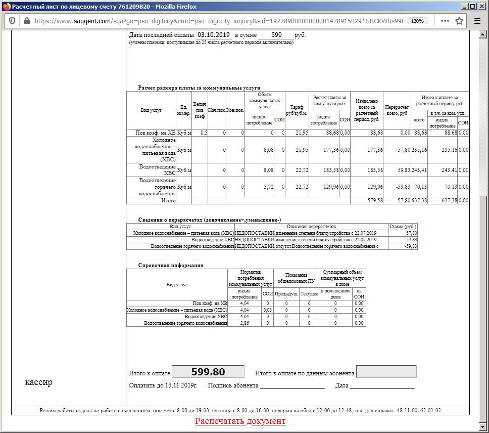The width and height of the screenshot is (489, 433).
Task: Click the empty Итого к оплате по данным абонента field
Action: coord(386,371)
